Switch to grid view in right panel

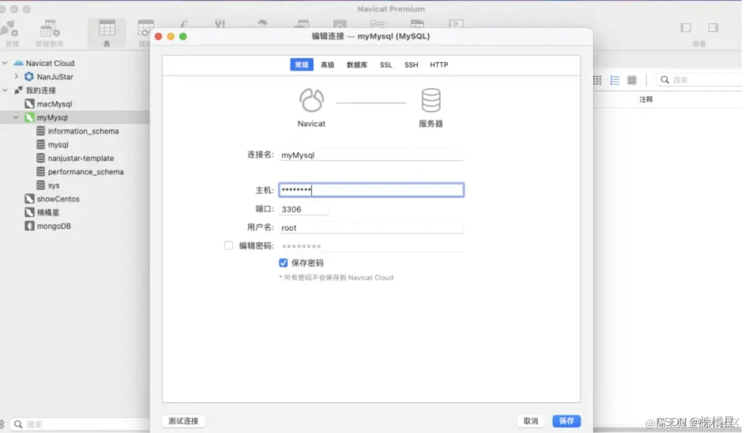point(597,80)
